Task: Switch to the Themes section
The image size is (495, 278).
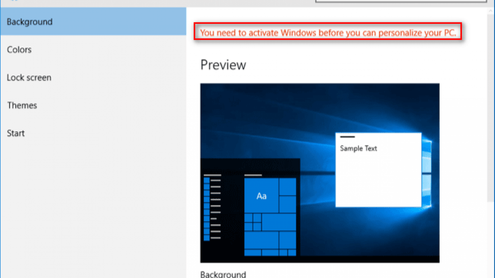Action: point(22,105)
